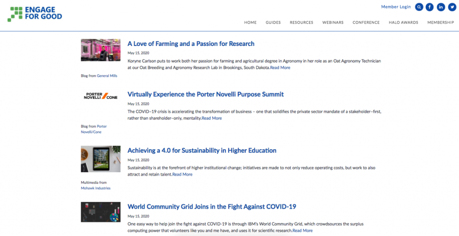Open the Facebook social icon
This screenshot has height=236, width=459.
click(430, 7)
